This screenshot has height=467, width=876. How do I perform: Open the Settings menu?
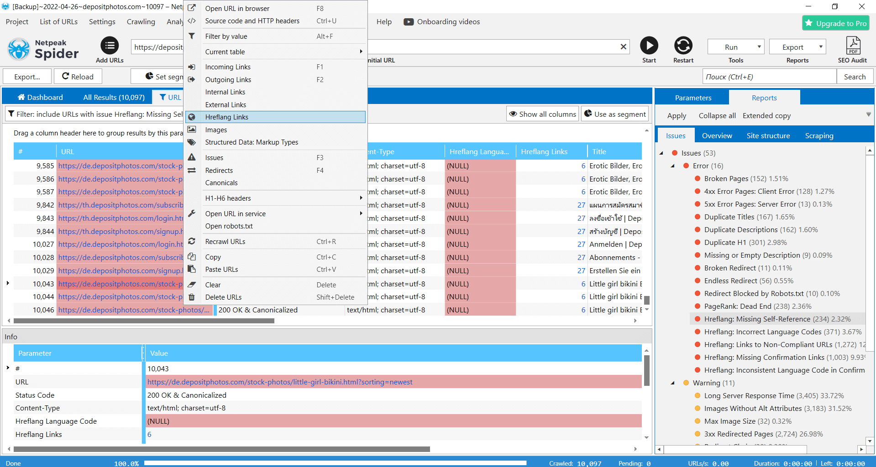102,22
